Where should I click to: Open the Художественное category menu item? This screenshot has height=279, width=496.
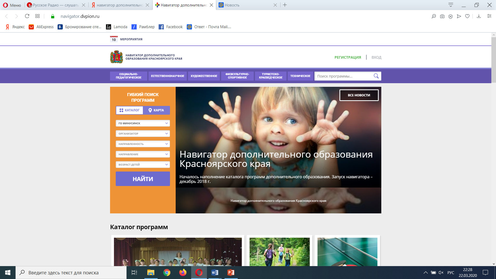[x=204, y=76]
